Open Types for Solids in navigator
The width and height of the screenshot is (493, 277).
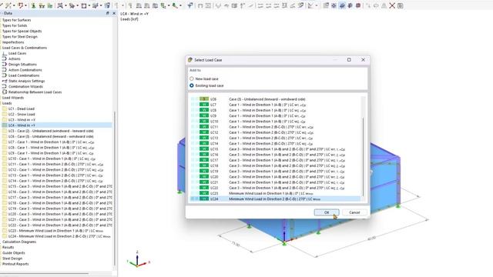coord(15,25)
